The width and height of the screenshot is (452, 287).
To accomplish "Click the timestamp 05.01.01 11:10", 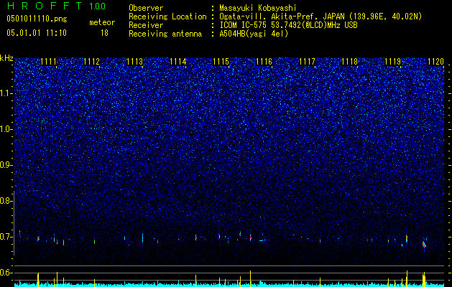I will tap(37, 33).
